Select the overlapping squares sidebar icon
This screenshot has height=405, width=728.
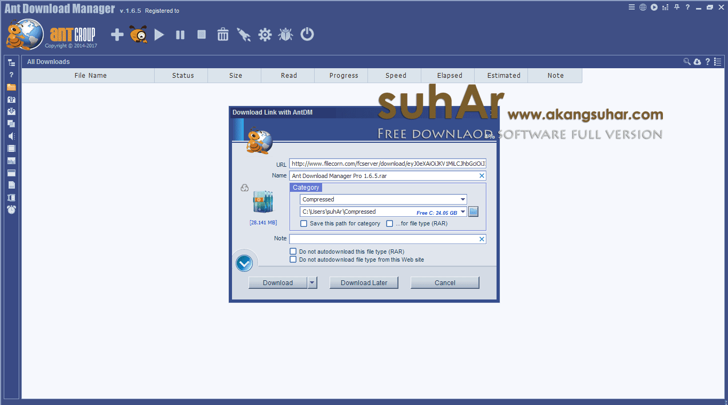[x=11, y=124]
